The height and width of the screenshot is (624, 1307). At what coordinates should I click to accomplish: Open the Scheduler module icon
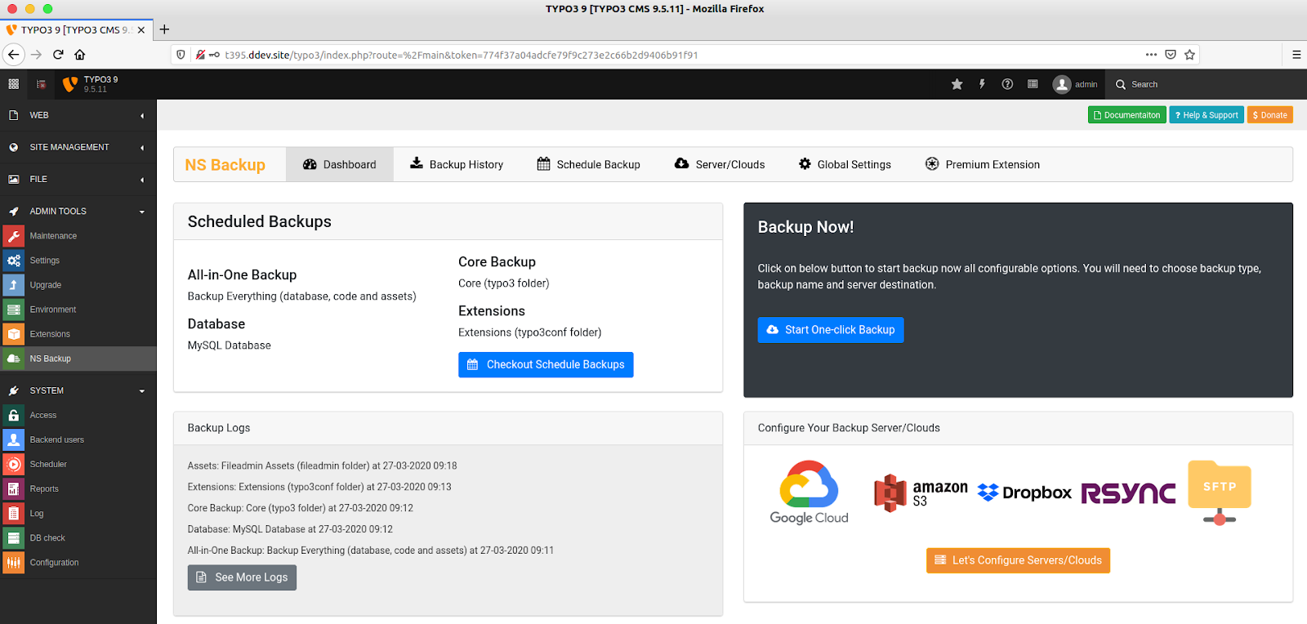tap(14, 465)
